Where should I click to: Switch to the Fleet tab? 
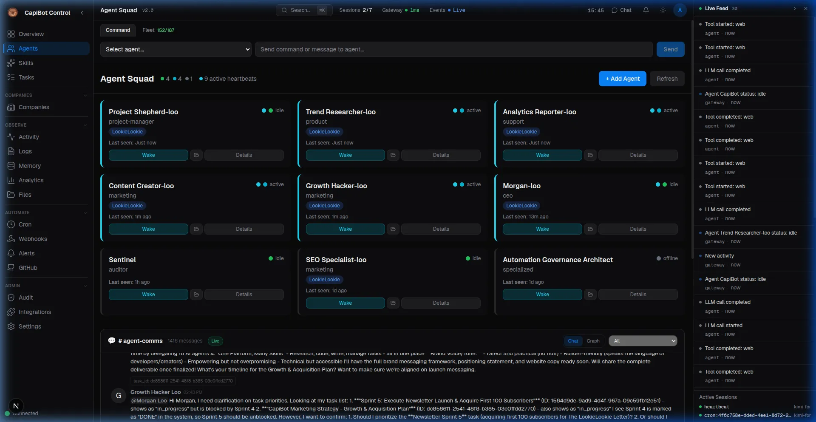(x=158, y=30)
